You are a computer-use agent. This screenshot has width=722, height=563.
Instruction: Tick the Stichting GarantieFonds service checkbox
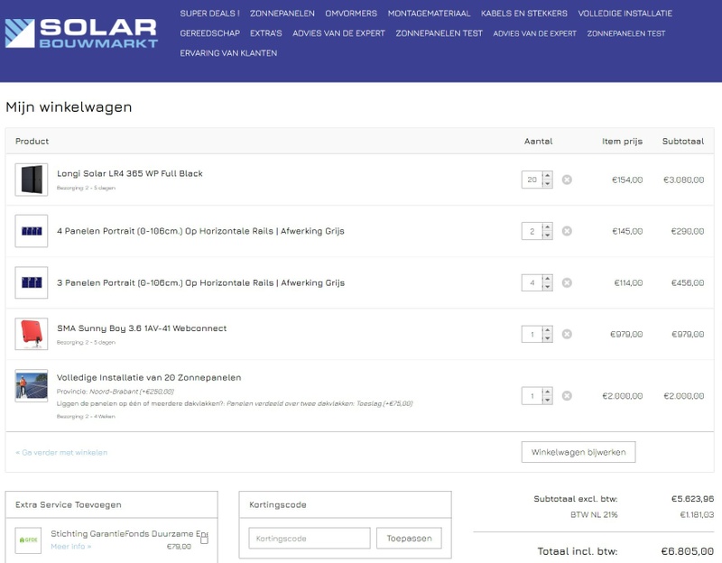coord(205,540)
